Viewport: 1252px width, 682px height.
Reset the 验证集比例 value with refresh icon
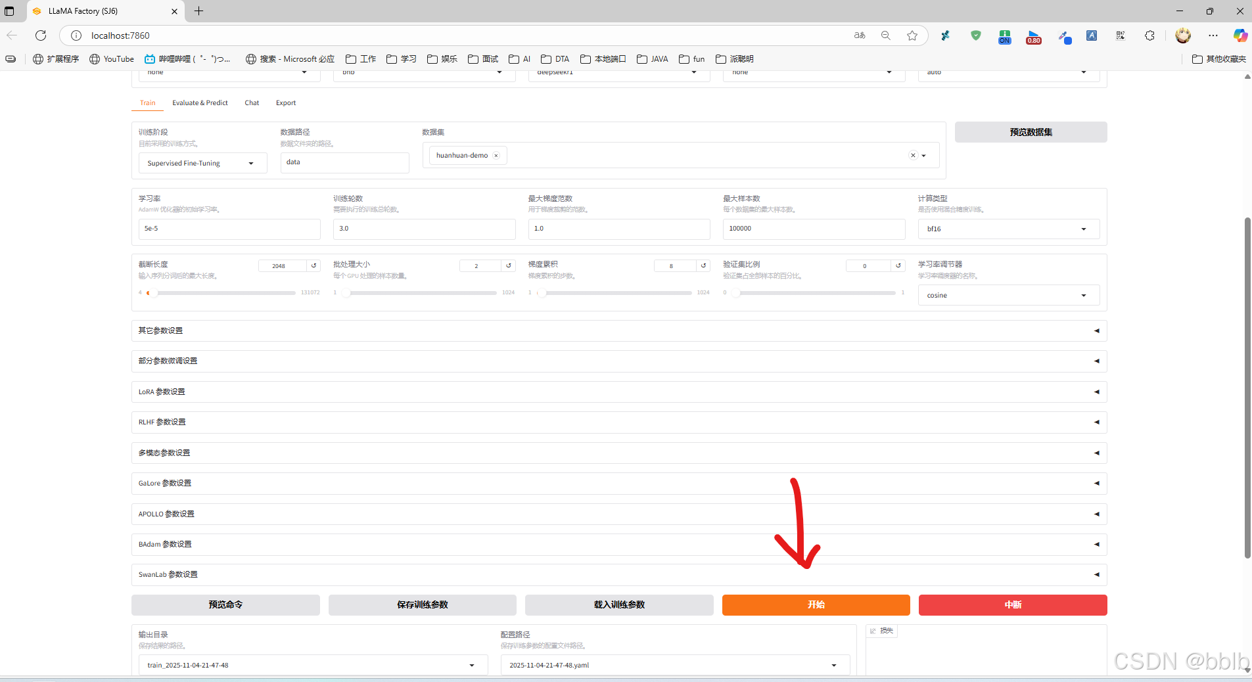[898, 265]
